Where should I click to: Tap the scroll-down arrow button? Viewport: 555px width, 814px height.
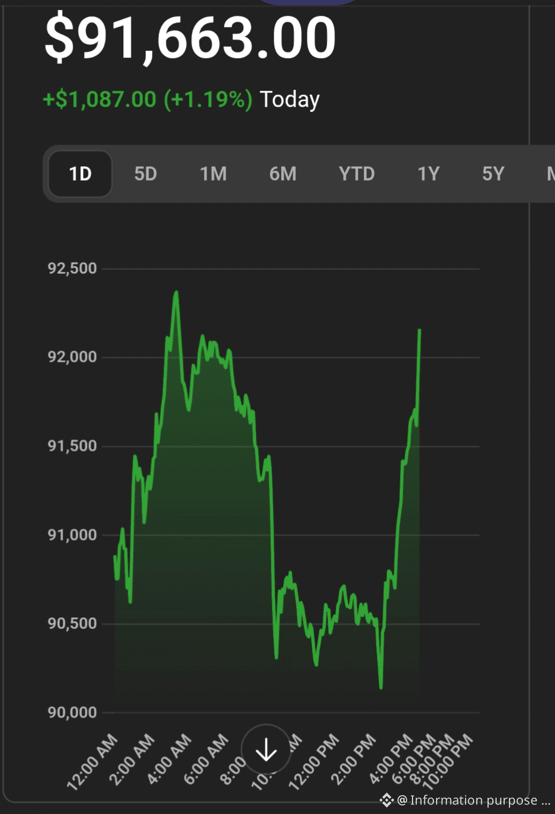(x=266, y=750)
